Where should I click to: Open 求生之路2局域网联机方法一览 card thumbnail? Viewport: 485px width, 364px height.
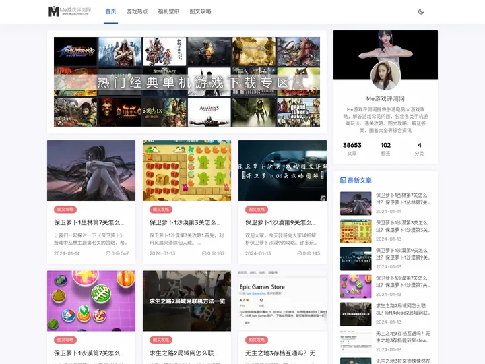pyautogui.click(x=187, y=301)
